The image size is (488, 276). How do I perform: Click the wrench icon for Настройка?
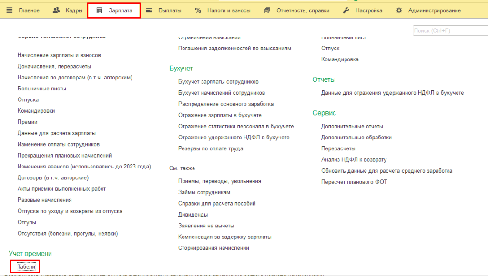346,10
